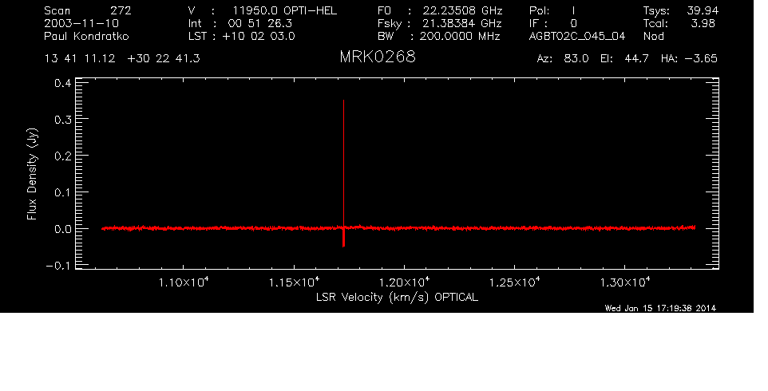Click the 1.10×10⁴ x-axis tick label

click(x=184, y=282)
